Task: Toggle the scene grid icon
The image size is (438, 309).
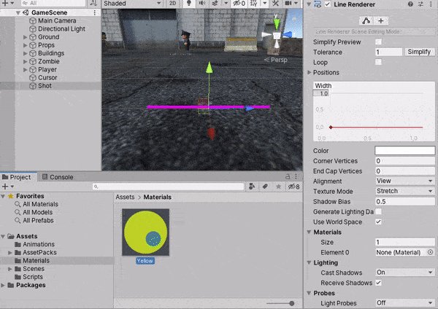Action: click(x=253, y=4)
